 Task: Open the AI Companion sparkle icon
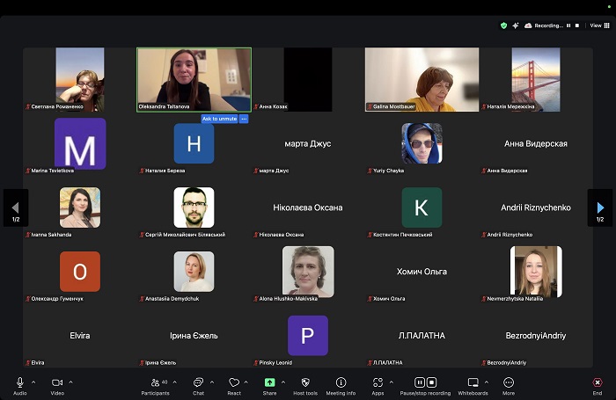pos(515,25)
